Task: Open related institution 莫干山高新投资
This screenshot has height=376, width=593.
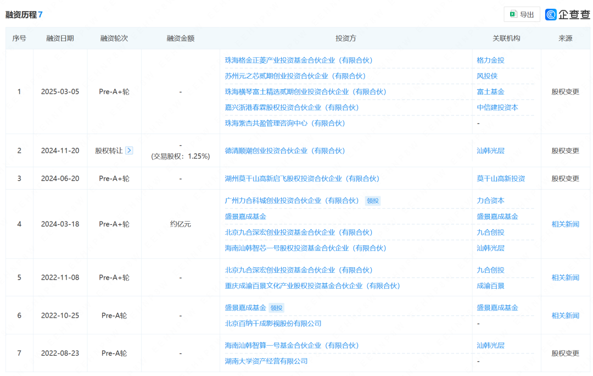Action: pos(501,178)
